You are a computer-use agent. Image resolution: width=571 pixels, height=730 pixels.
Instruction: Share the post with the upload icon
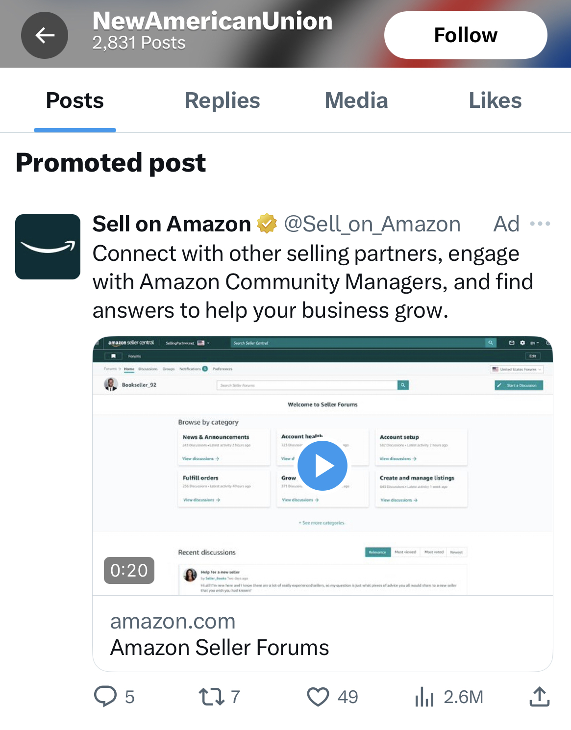(539, 696)
